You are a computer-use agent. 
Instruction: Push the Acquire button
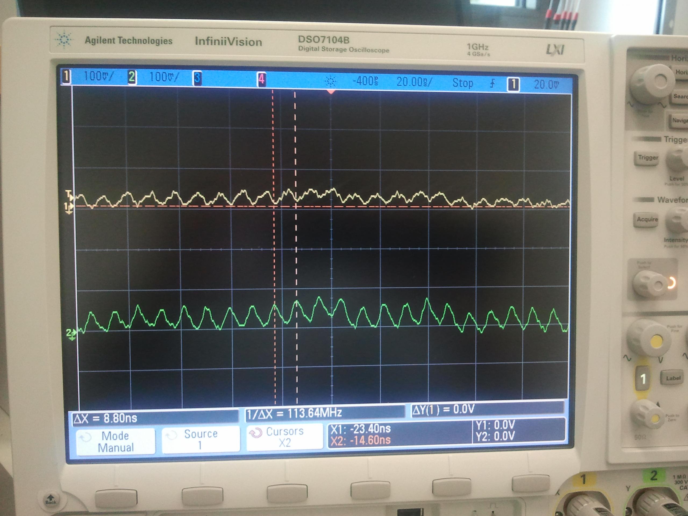pyautogui.click(x=647, y=219)
